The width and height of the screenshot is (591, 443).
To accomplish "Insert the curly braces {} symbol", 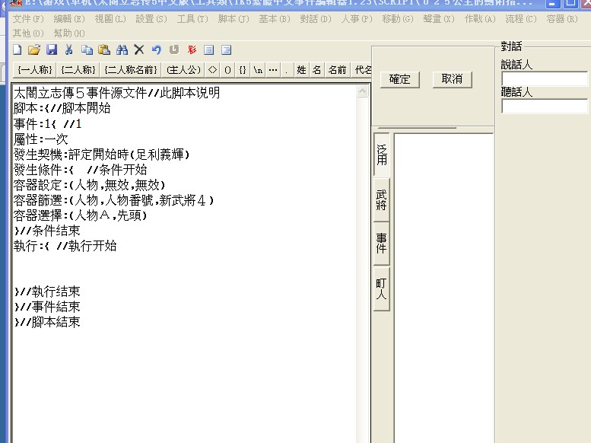I will (x=243, y=70).
